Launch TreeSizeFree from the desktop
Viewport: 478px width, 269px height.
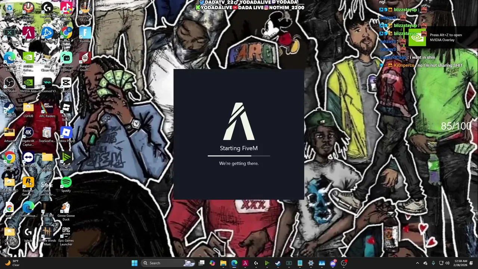coord(47,135)
